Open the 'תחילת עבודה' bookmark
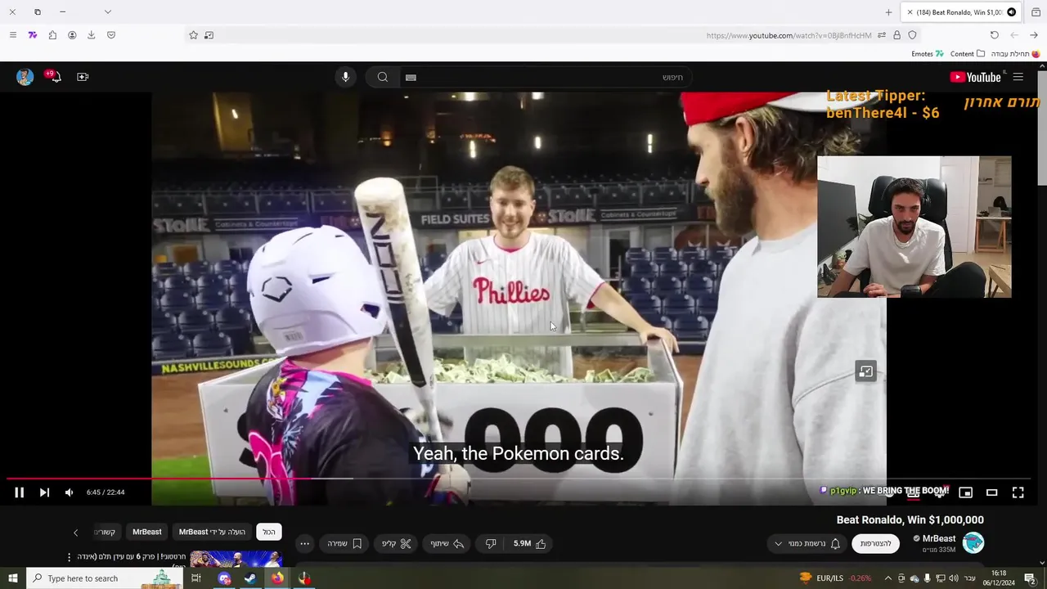 pos(1015,54)
